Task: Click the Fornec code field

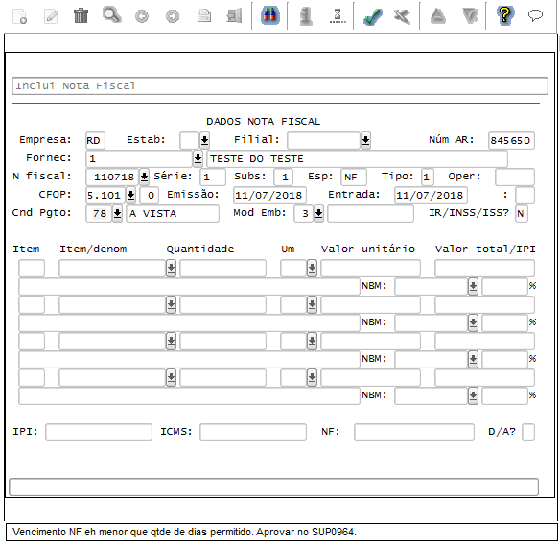Action: (x=139, y=159)
